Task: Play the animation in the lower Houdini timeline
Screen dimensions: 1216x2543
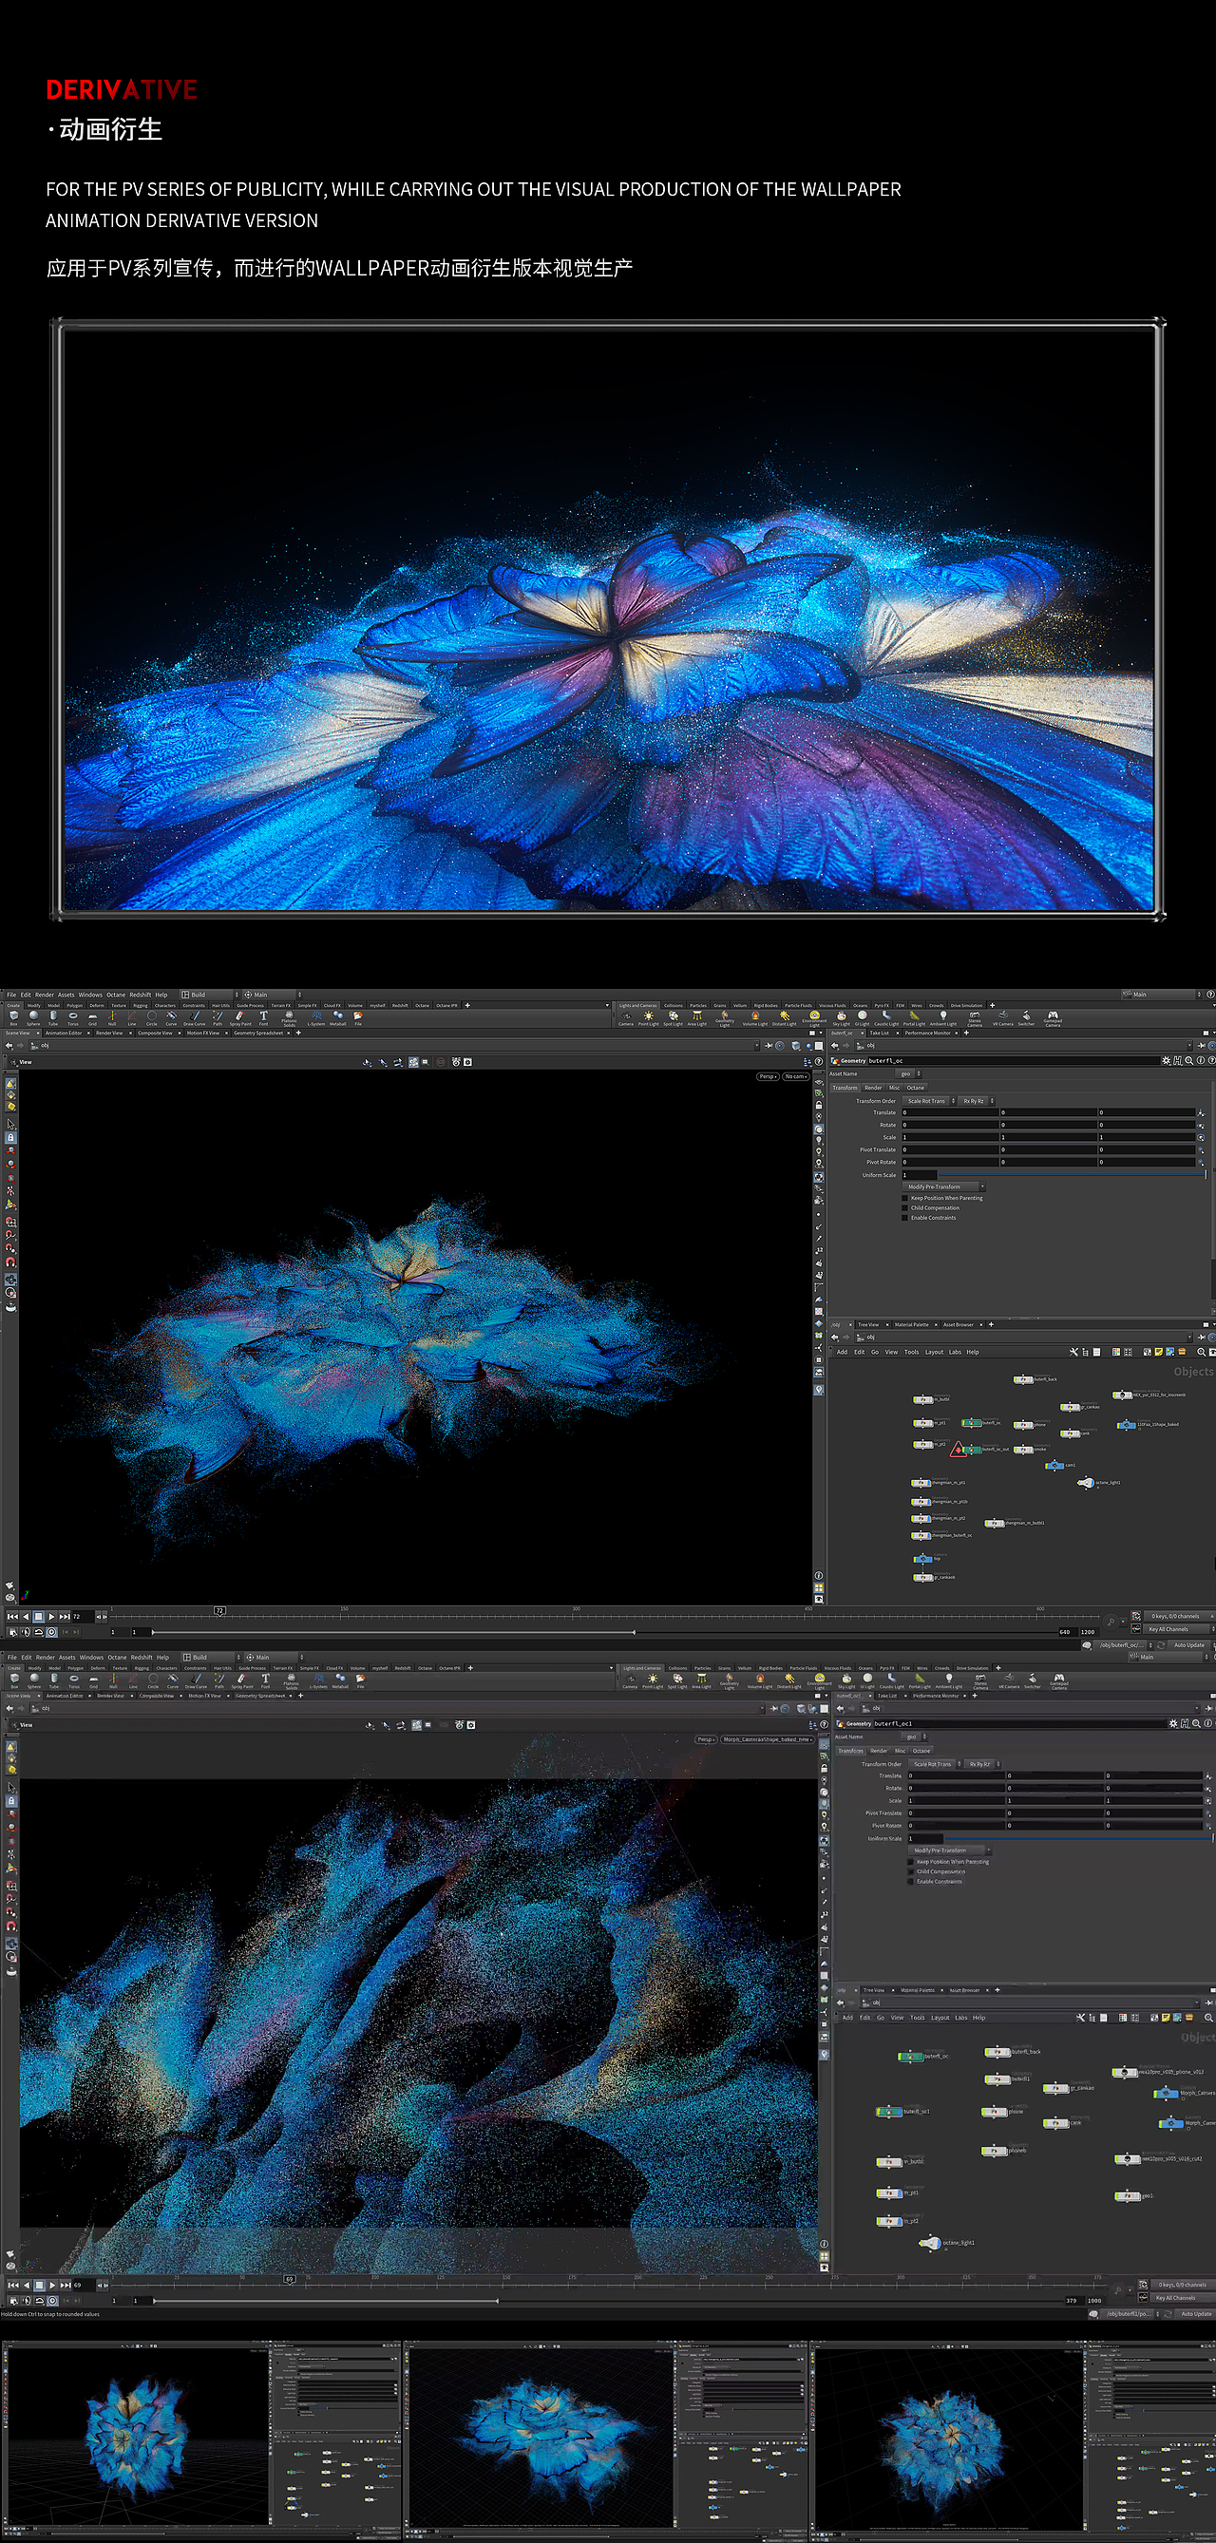Action: (52, 2286)
